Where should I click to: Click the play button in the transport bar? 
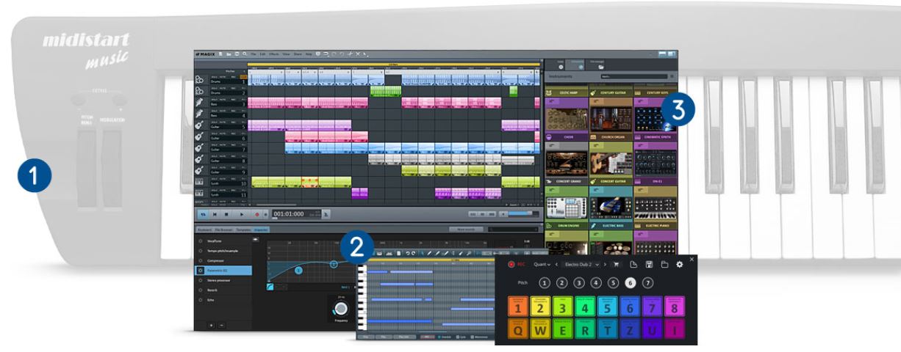(x=242, y=214)
